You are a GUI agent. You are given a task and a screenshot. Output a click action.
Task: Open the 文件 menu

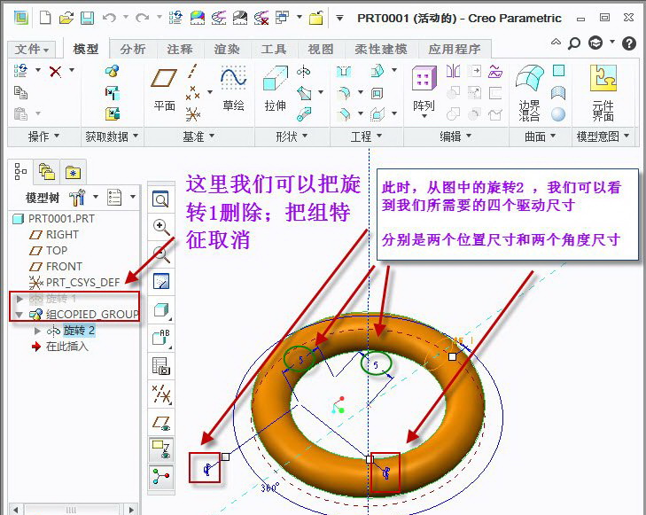(32, 50)
